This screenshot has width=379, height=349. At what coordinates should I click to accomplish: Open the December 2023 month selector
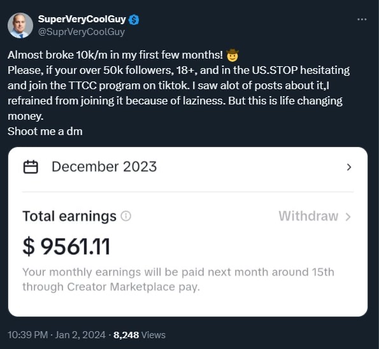pyautogui.click(x=187, y=167)
